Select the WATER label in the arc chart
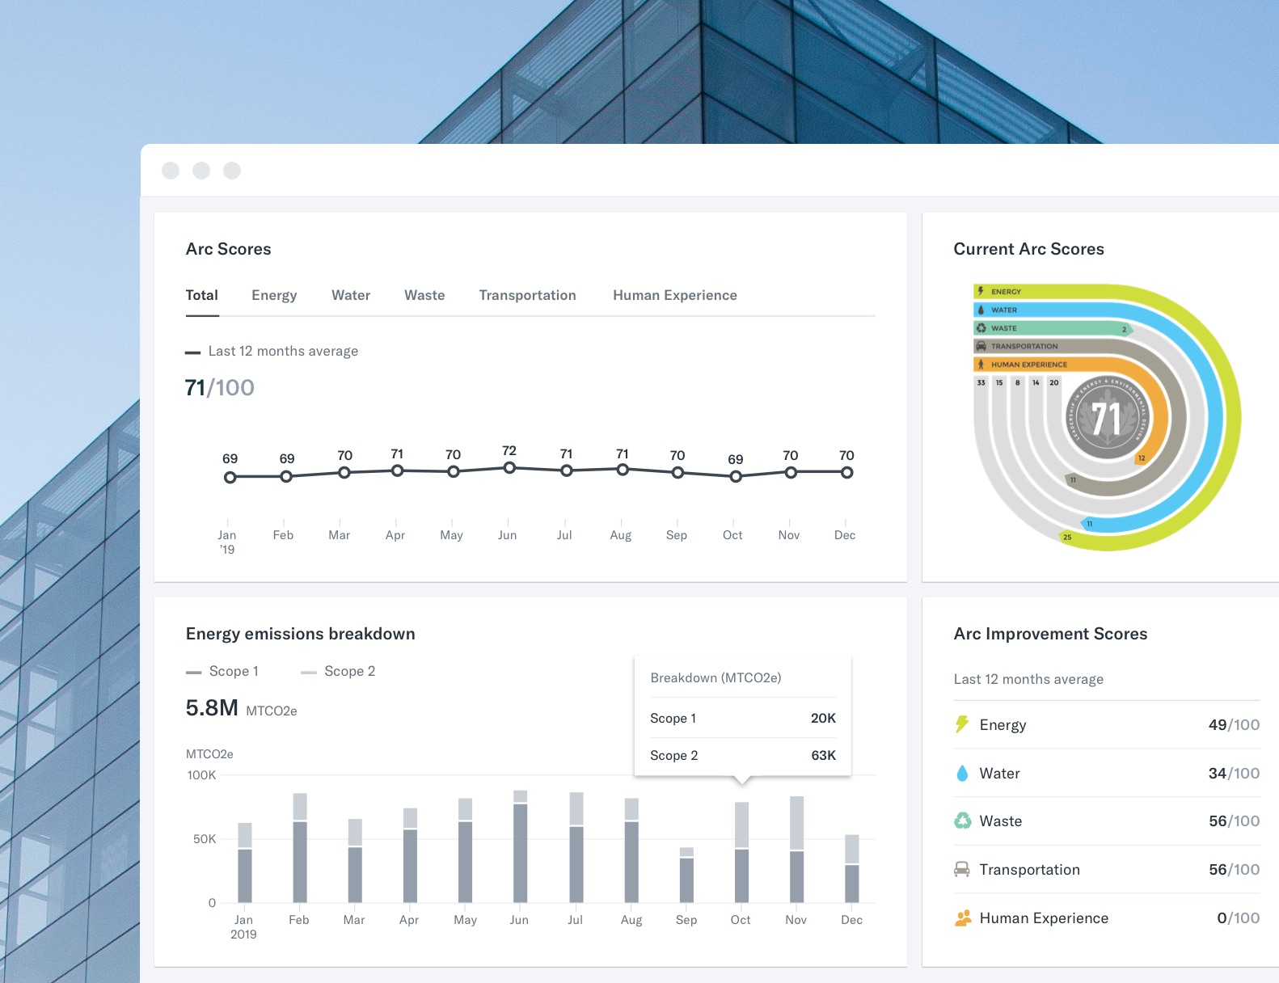 click(x=1004, y=310)
